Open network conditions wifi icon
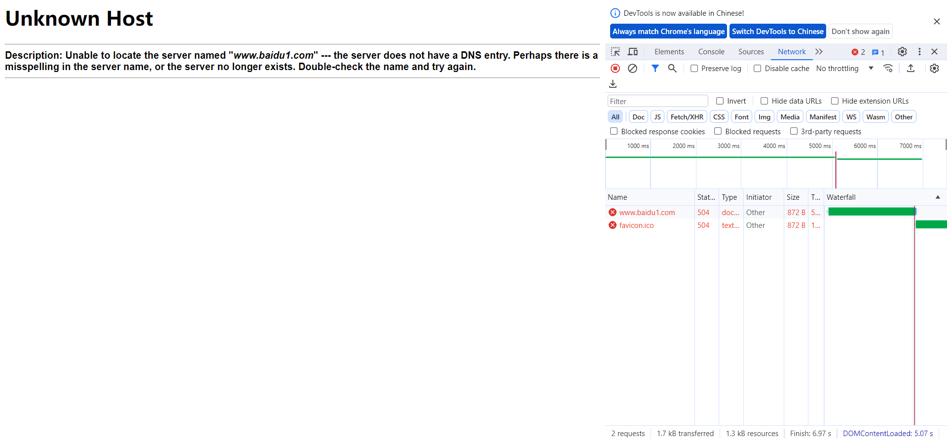 [x=888, y=69]
